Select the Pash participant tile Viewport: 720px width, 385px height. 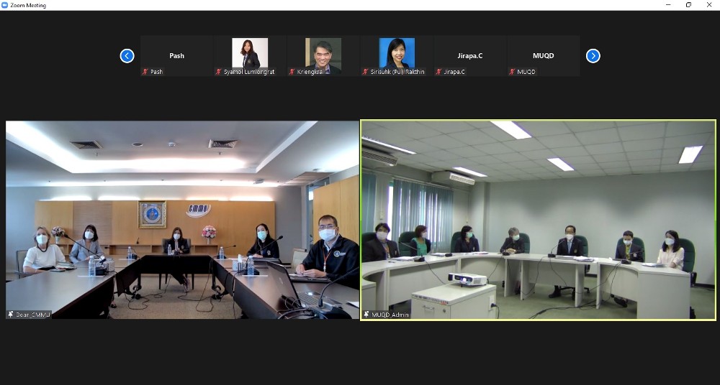(176, 56)
